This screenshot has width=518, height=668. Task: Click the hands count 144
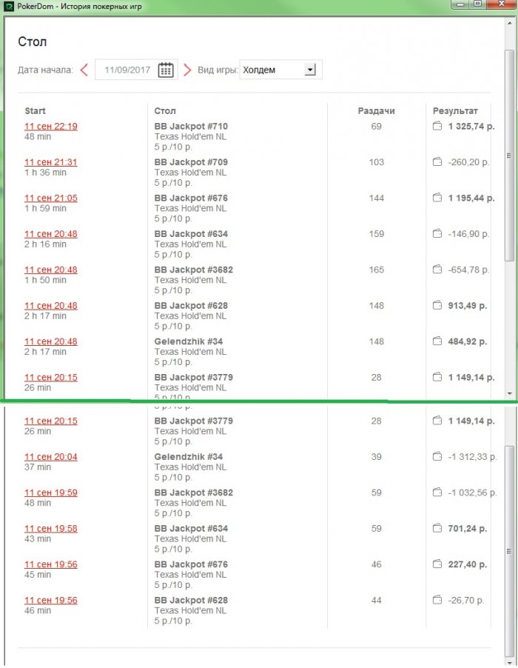point(376,198)
